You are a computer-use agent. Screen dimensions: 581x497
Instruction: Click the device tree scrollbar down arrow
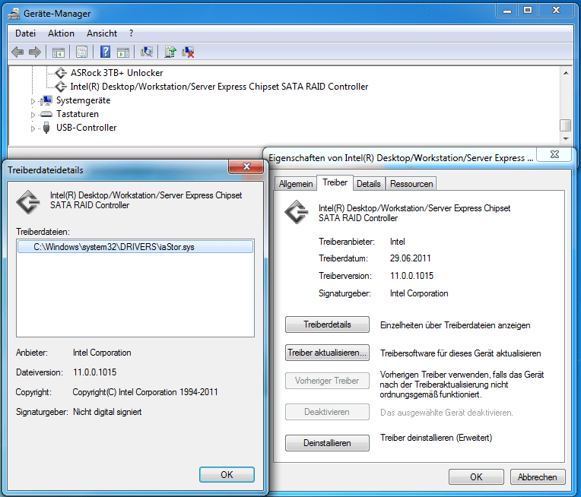(566, 138)
